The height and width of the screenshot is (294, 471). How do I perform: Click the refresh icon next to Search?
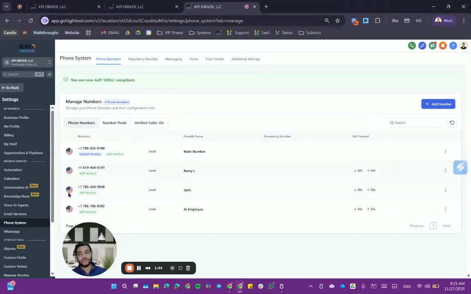coord(452,122)
